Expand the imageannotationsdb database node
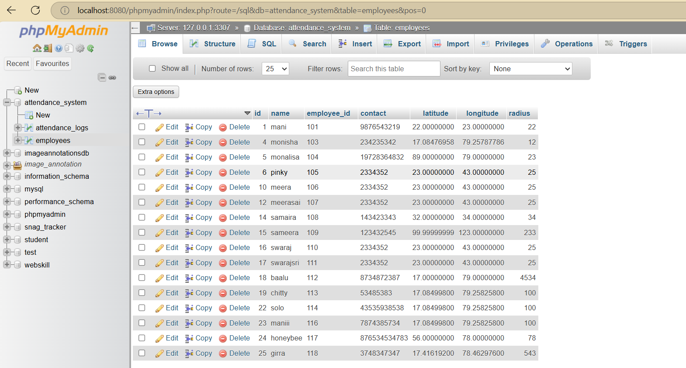Screen dimensions: 686x368 pos(7,153)
